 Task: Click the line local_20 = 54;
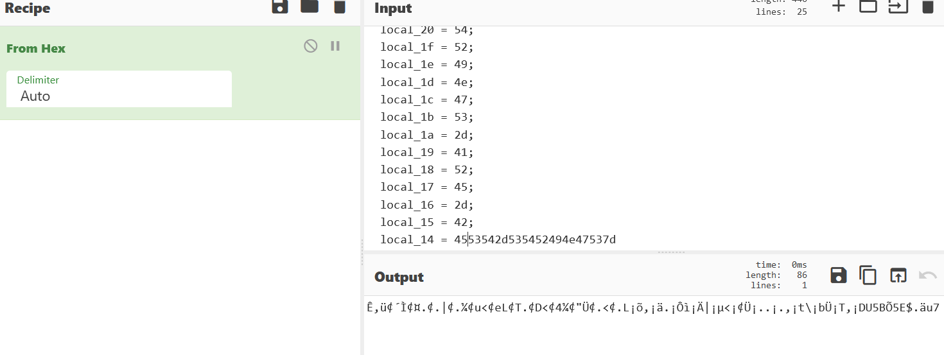click(426, 30)
